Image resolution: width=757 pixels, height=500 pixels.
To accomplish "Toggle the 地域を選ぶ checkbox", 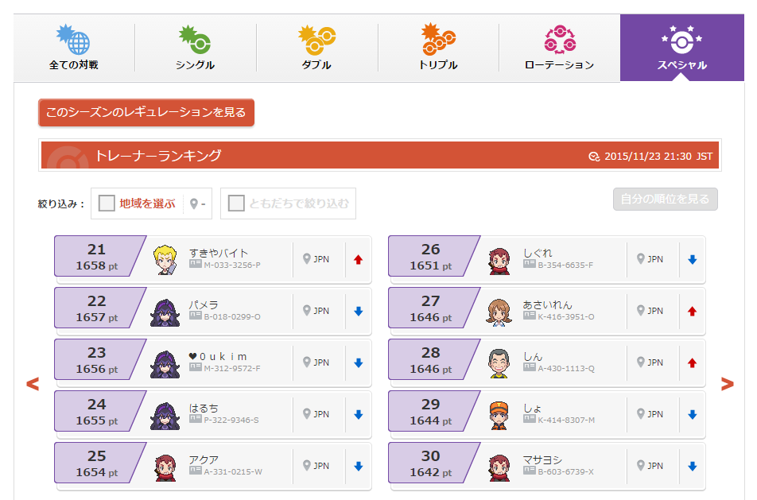I will [x=107, y=203].
